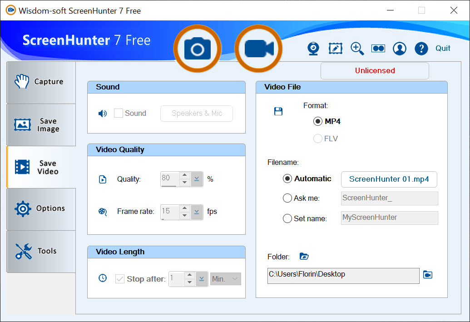
Task: Expand the Quality percentage dropdown
Action: (197, 179)
